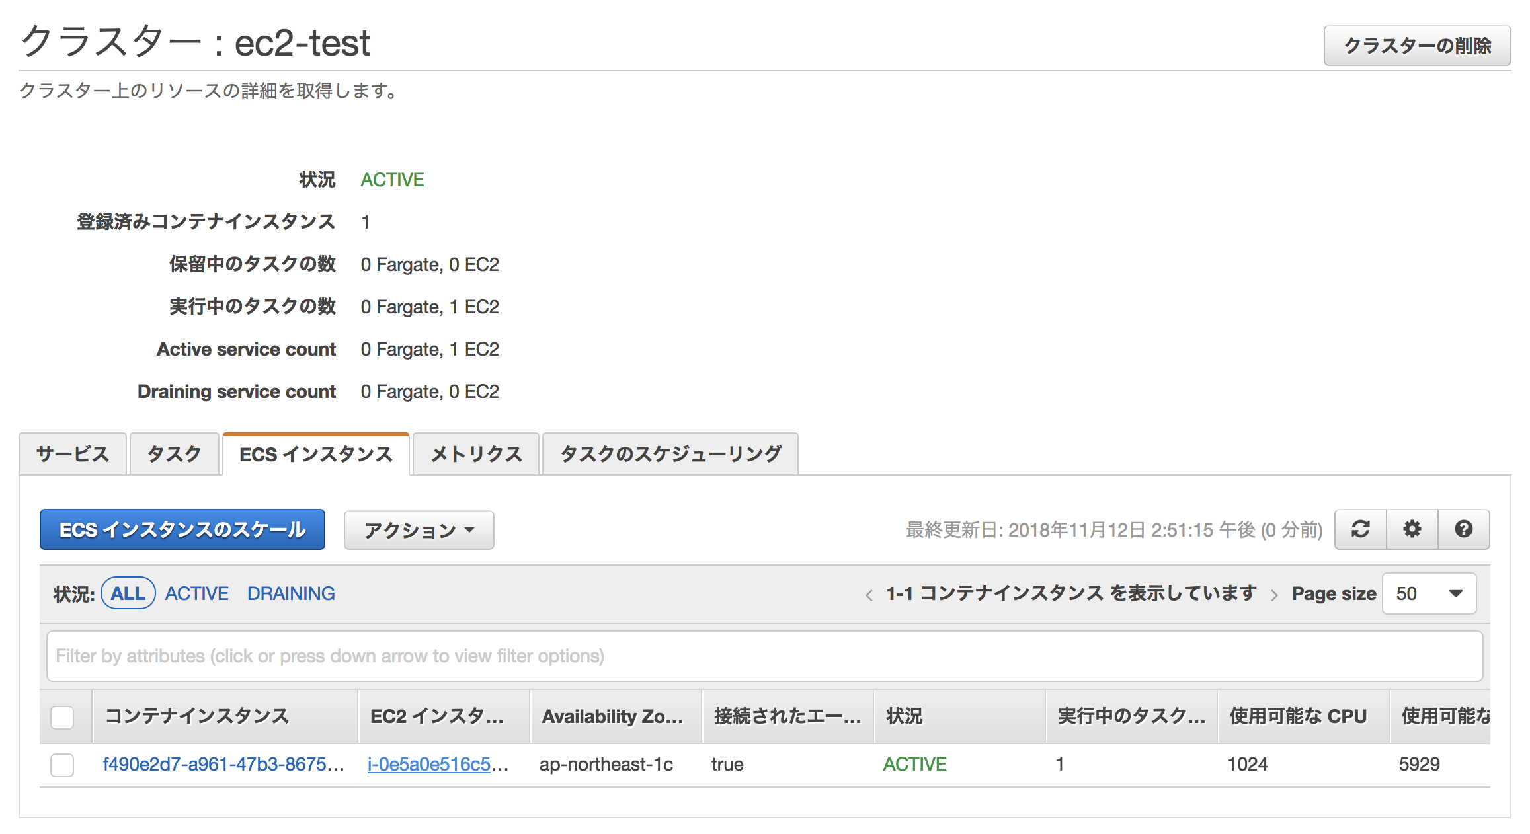
Task: Open EC2 instance link i-0e5a0e516c5
Action: tap(430, 765)
